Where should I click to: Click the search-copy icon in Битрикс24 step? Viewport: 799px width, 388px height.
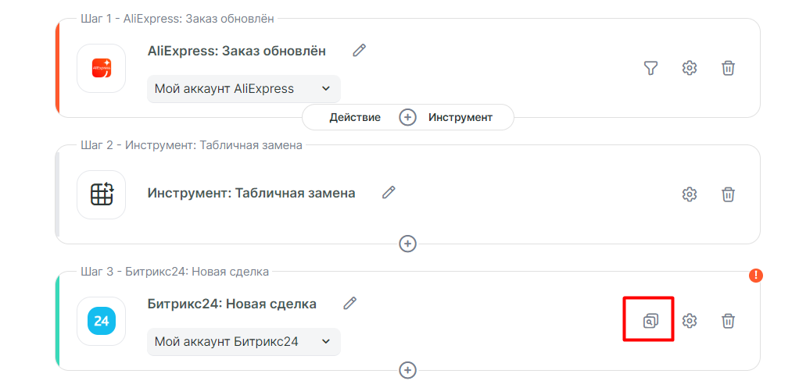coord(650,320)
